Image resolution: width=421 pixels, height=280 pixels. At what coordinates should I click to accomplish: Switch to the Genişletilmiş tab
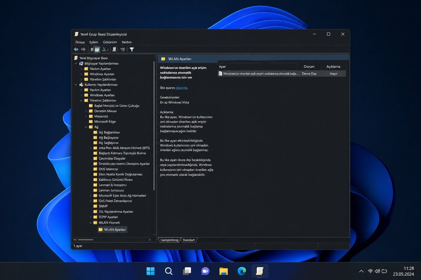(169, 240)
